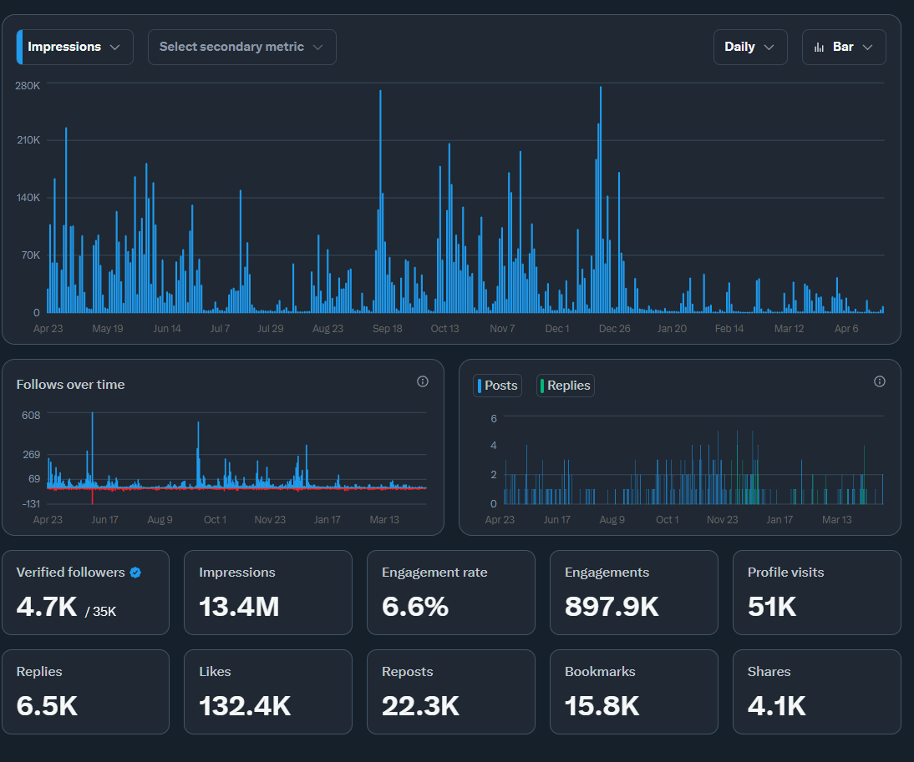Click the info icon in the Posts and Replies chart

[880, 381]
